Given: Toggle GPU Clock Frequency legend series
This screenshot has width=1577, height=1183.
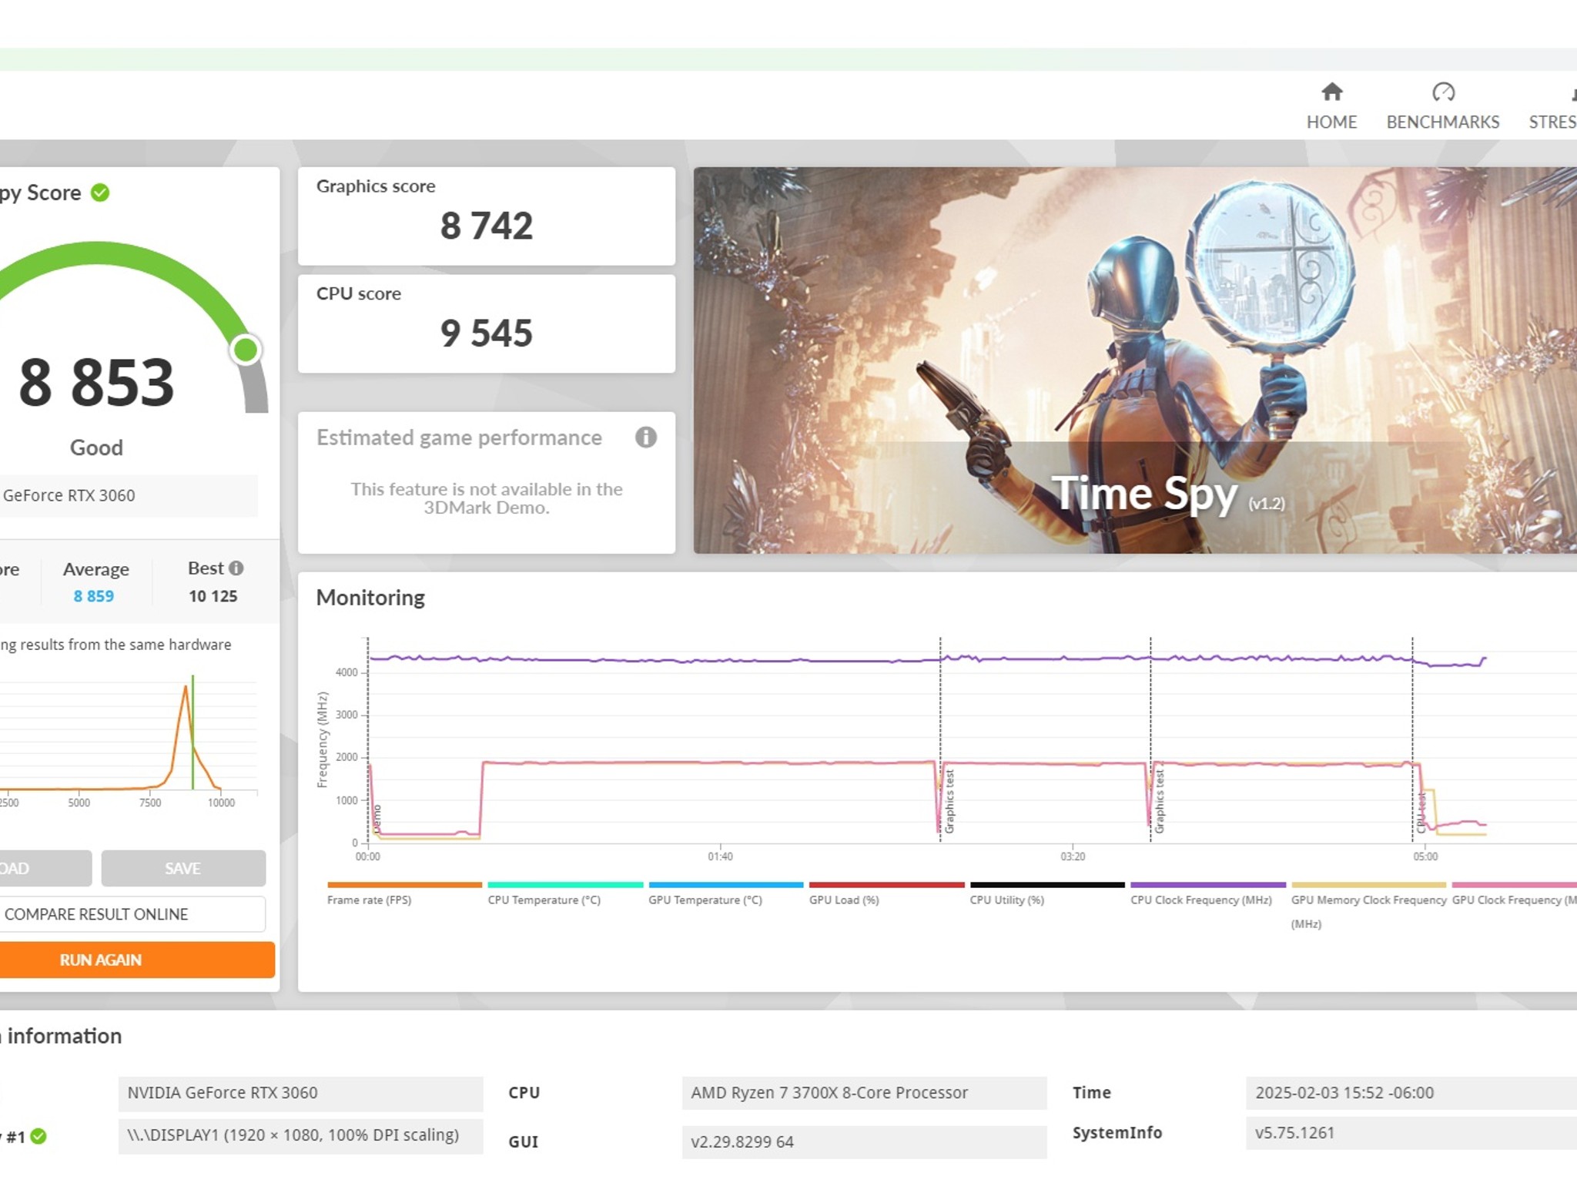Looking at the screenshot, I should (x=1514, y=894).
